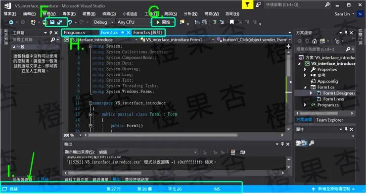Pin the Properties panel
The image size is (366, 194).
tap(346, 129)
